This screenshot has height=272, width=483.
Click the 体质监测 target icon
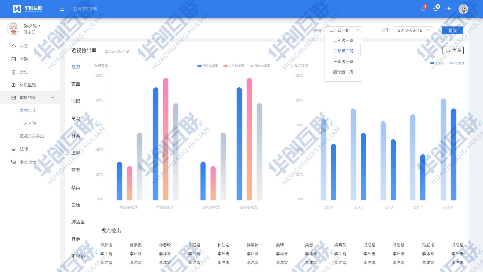tap(14, 85)
